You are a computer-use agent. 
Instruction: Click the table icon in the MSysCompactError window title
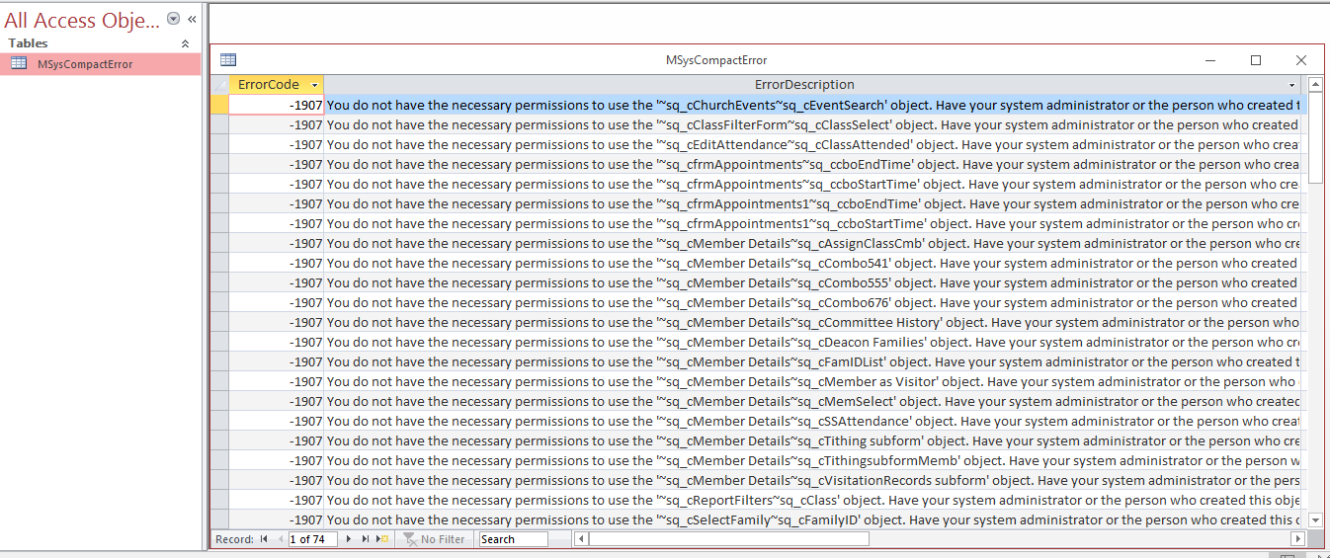[228, 60]
